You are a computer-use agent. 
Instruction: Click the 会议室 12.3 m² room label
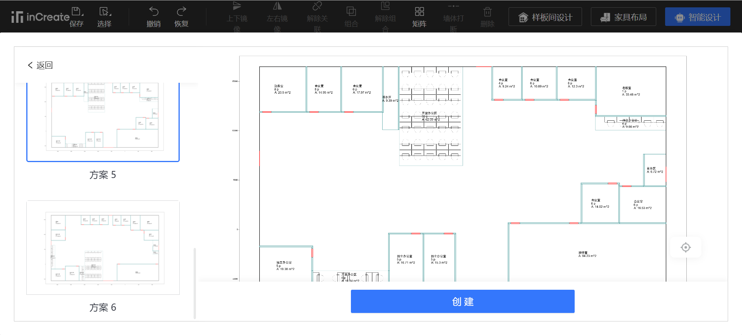click(576, 83)
